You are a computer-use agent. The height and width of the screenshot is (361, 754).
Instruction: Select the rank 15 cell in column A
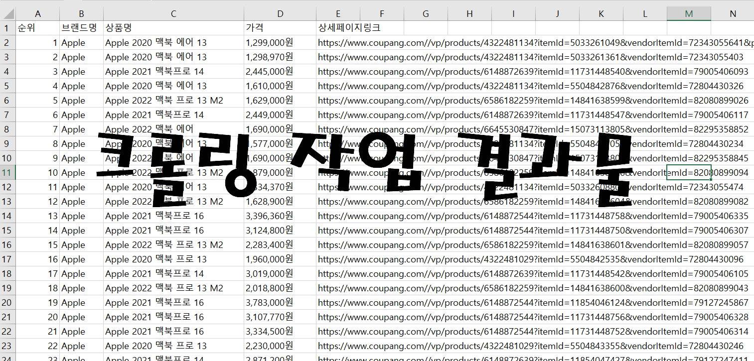tap(37, 245)
